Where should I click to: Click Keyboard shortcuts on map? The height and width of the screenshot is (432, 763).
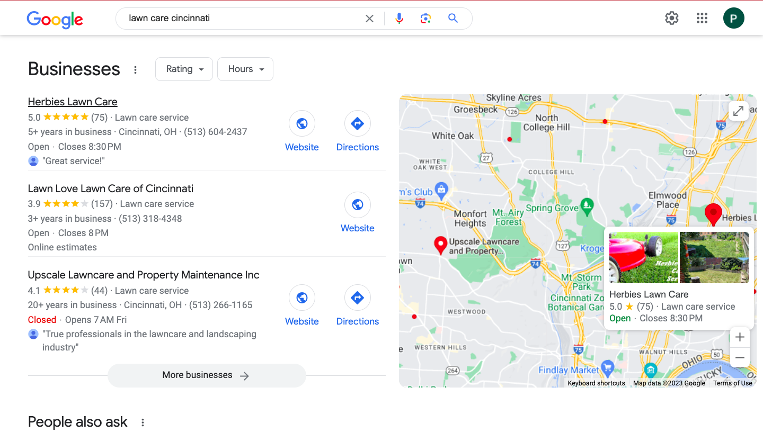596,383
